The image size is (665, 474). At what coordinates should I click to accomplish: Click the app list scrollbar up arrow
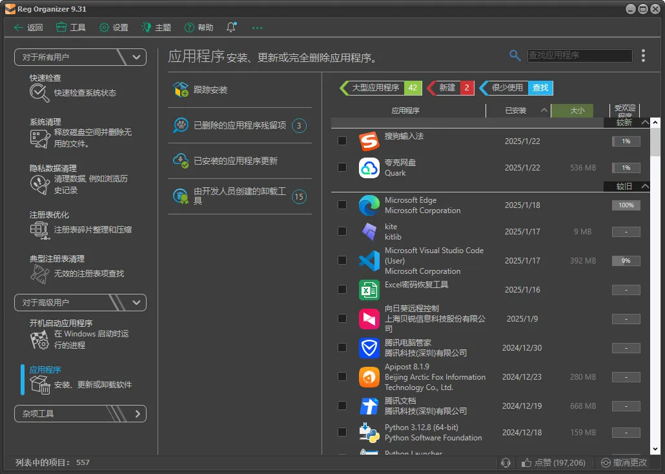pyautogui.click(x=655, y=123)
